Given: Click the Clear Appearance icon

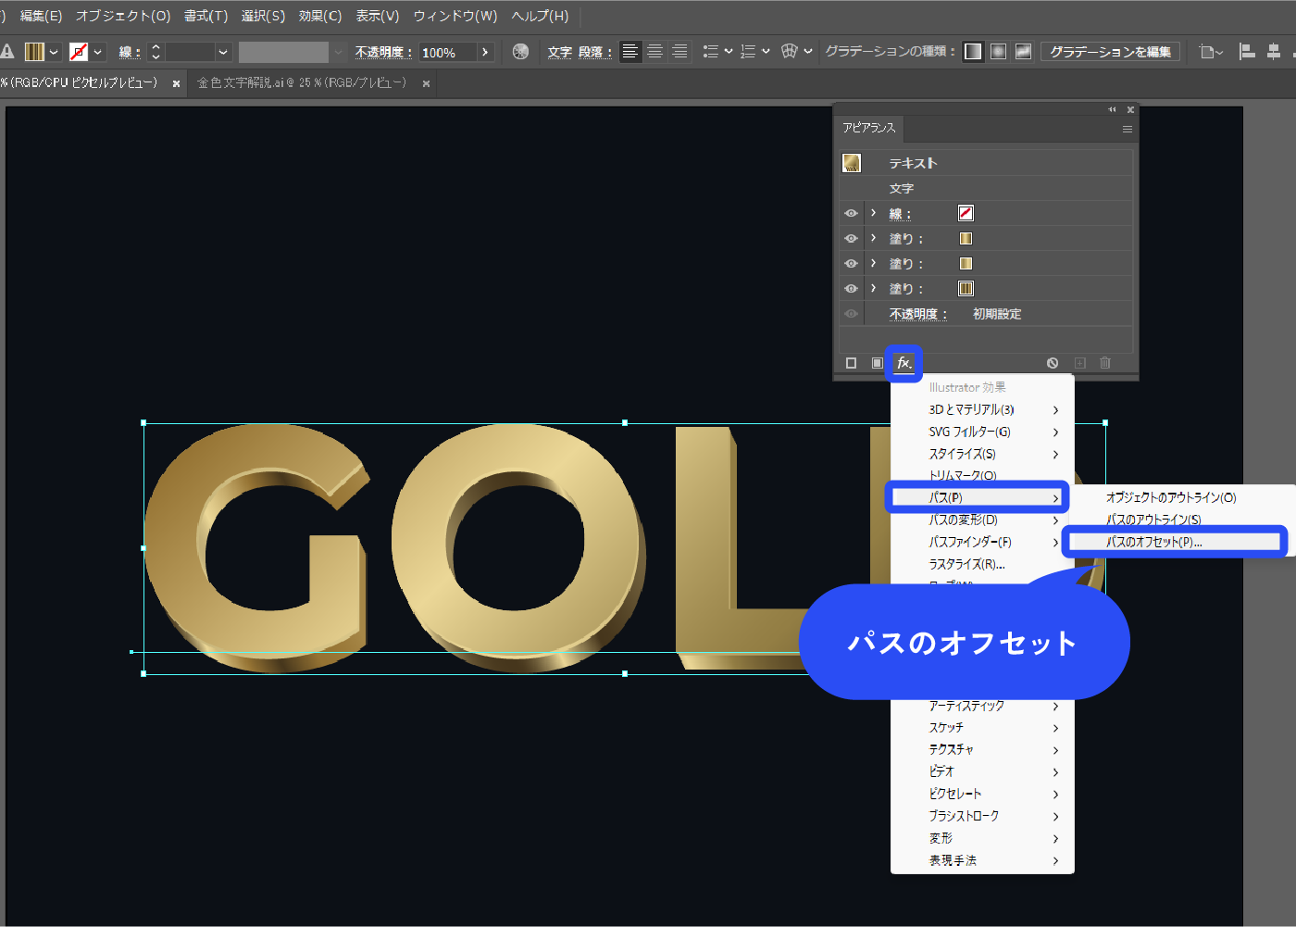Looking at the screenshot, I should coord(1053,363).
